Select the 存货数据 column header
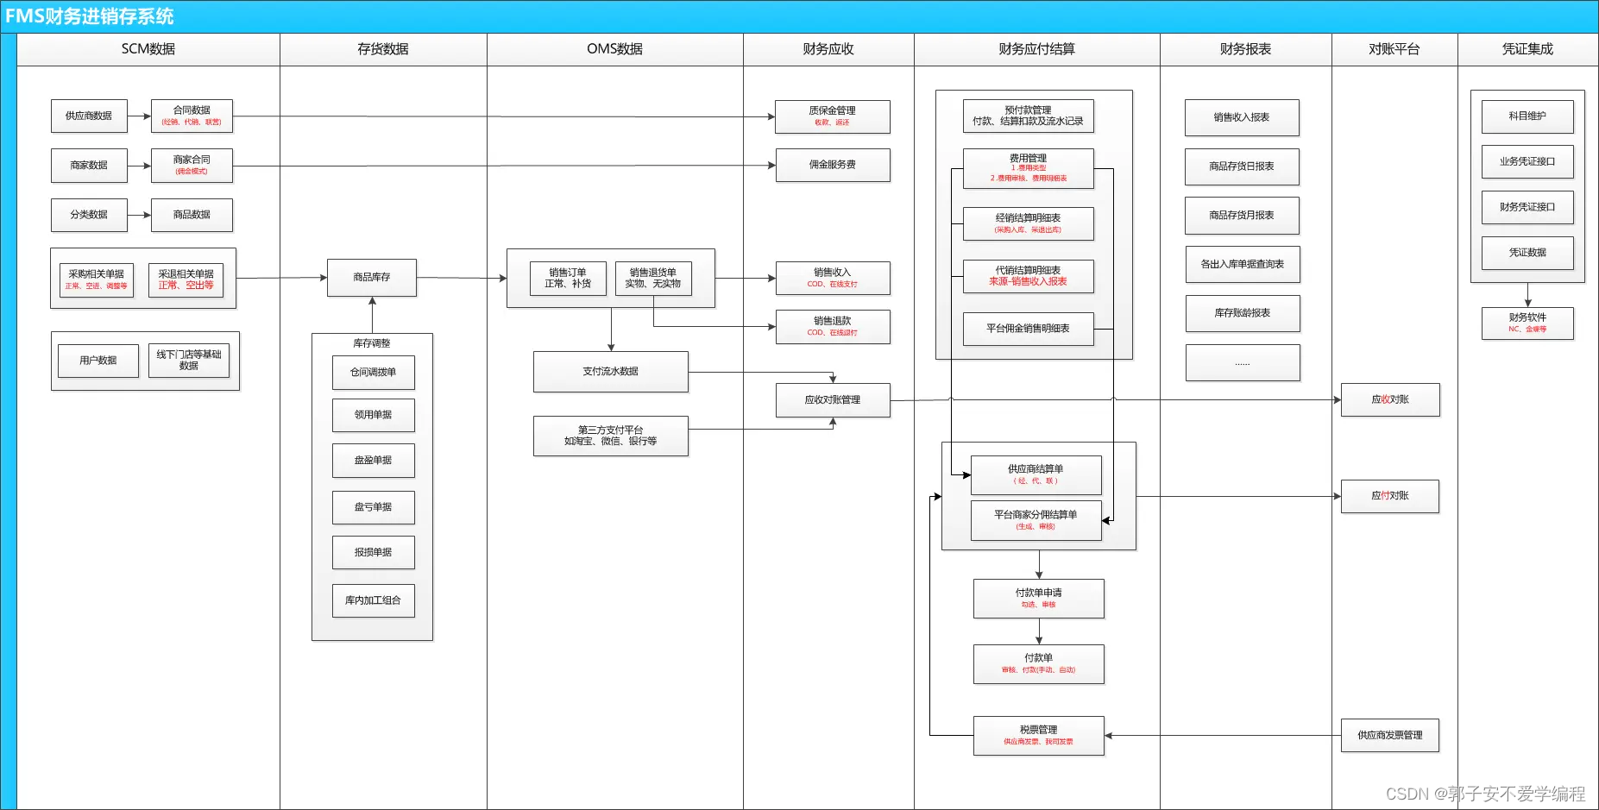The width and height of the screenshot is (1599, 810). point(383,49)
